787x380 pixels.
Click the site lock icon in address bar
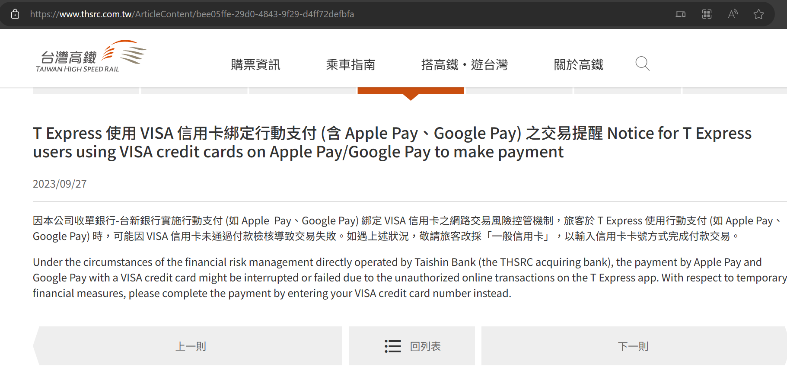coord(15,14)
